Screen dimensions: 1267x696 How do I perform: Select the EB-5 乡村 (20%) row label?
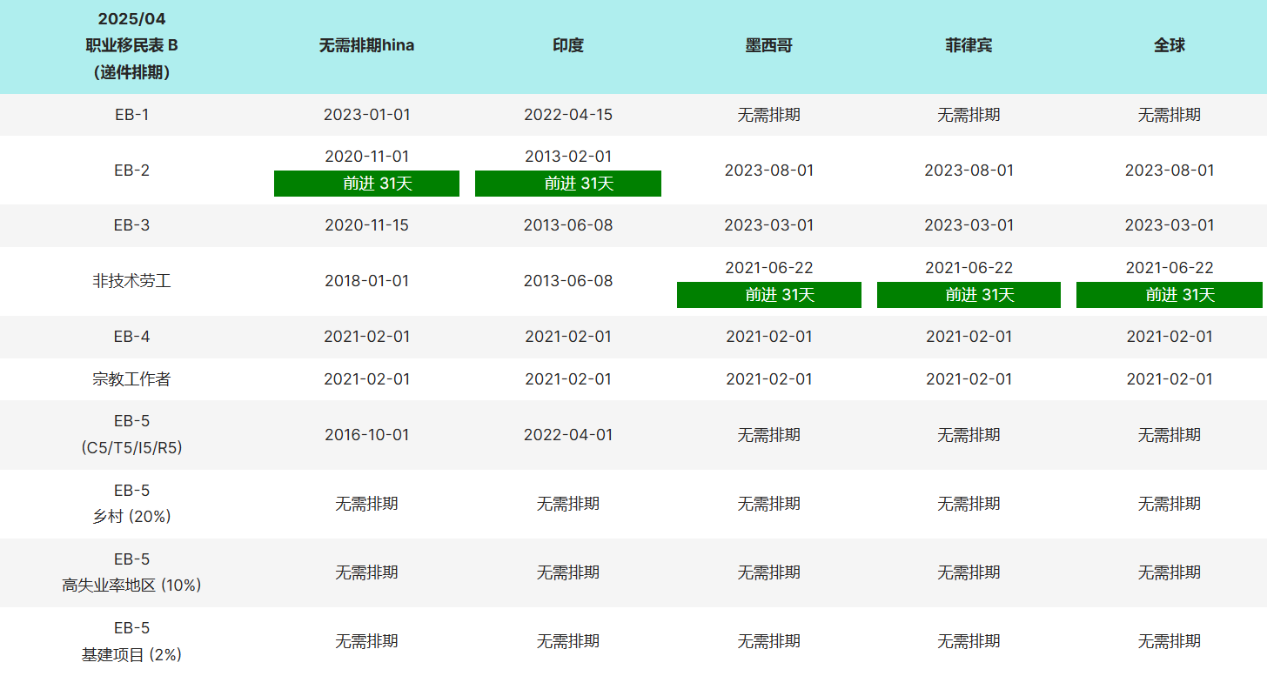tap(131, 504)
